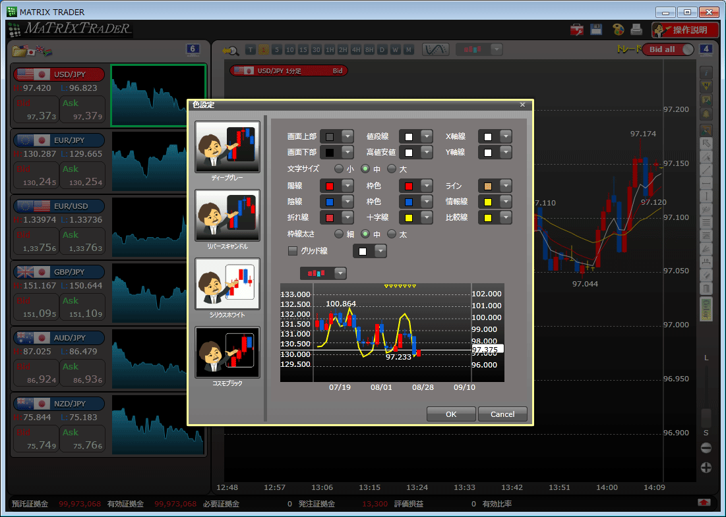
Task: Choose the シリウスホワイト theme thumbnail
Action: 227,283
